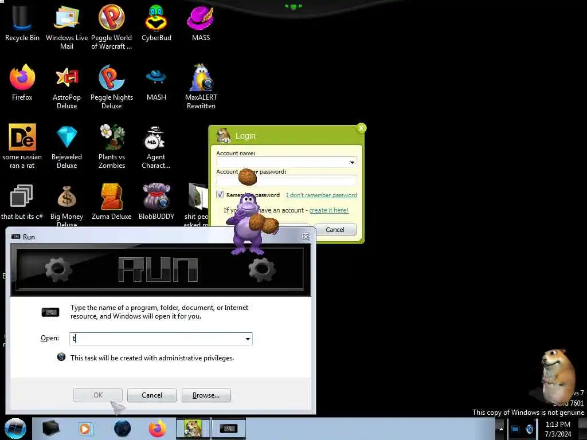Viewport: 587px width, 440px height.
Task: Open Firefox desktop shortcut
Action: [22, 82]
